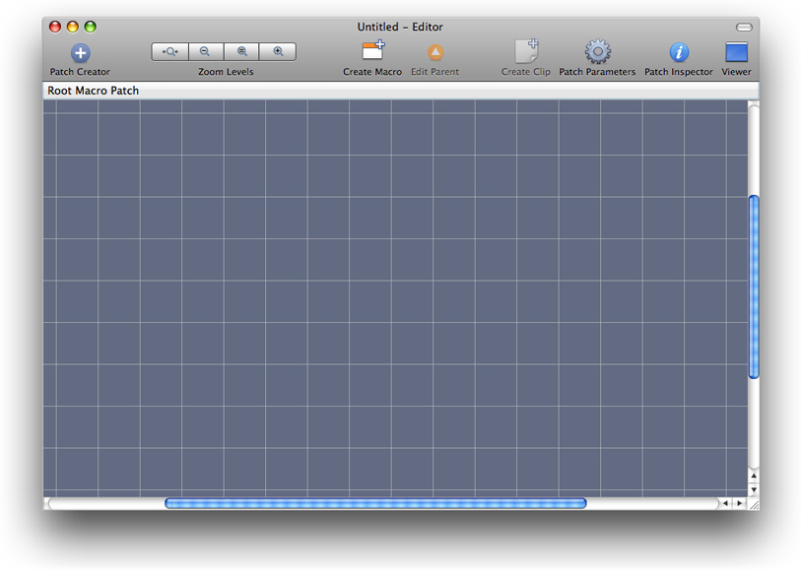Viewport: 801px width, 578px height.
Task: Open Patch Parameters with the gear icon
Action: coord(596,52)
